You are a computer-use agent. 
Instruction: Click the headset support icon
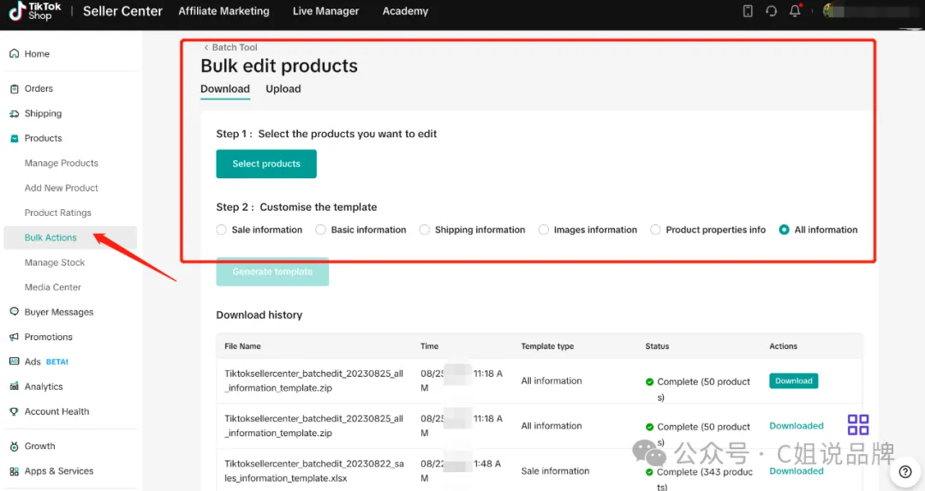pyautogui.click(x=771, y=10)
